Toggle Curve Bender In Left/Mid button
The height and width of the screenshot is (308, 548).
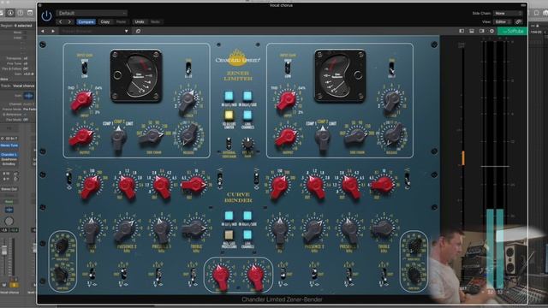click(x=229, y=216)
